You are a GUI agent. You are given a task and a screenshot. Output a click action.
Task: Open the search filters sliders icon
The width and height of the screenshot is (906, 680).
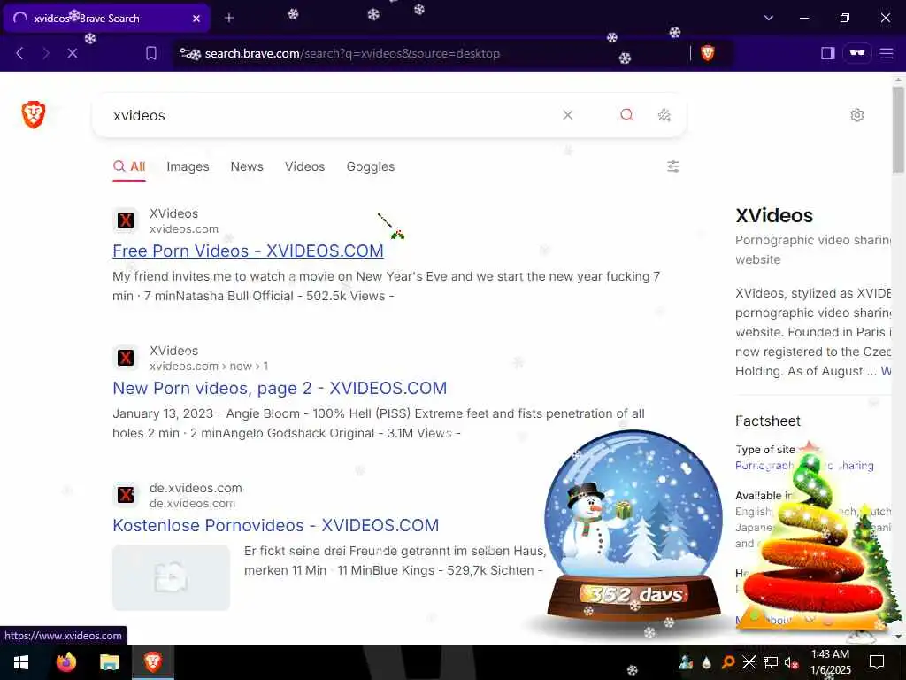(x=673, y=167)
